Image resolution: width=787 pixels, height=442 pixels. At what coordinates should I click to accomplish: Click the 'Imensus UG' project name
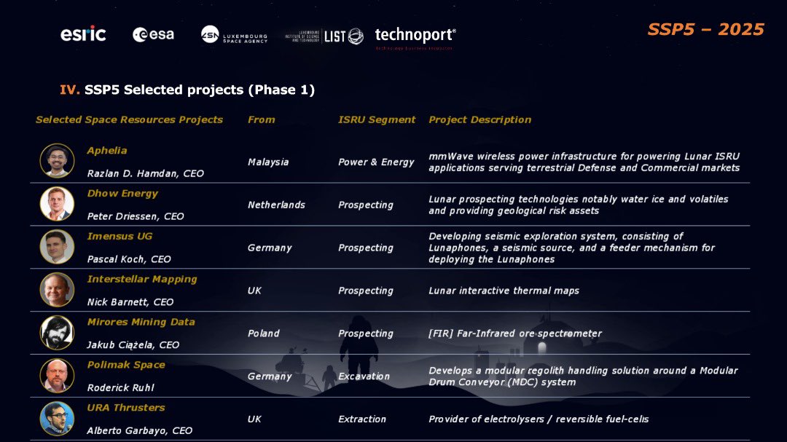pos(120,237)
